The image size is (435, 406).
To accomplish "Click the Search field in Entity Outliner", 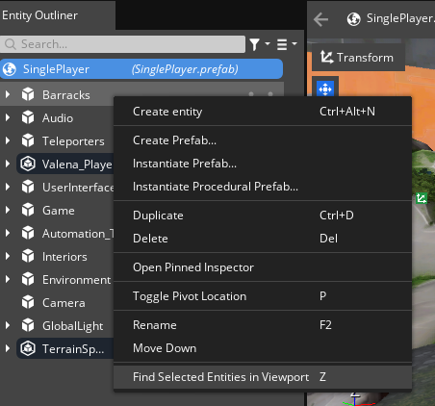I will coord(123,44).
